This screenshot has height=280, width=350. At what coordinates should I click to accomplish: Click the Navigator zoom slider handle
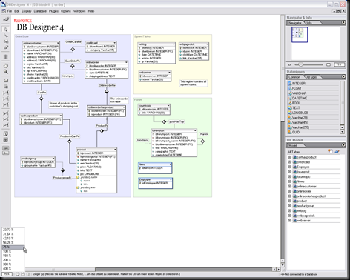coord(300,64)
